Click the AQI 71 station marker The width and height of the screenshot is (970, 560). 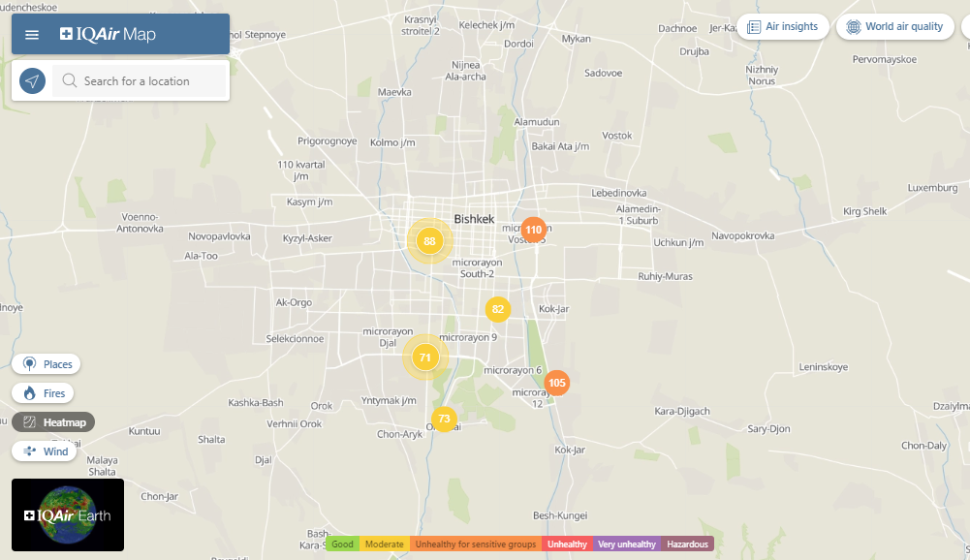[x=425, y=358]
